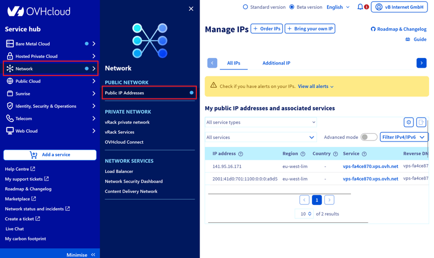Open the View all alerts link
The width and height of the screenshot is (434, 258).
coord(316,86)
